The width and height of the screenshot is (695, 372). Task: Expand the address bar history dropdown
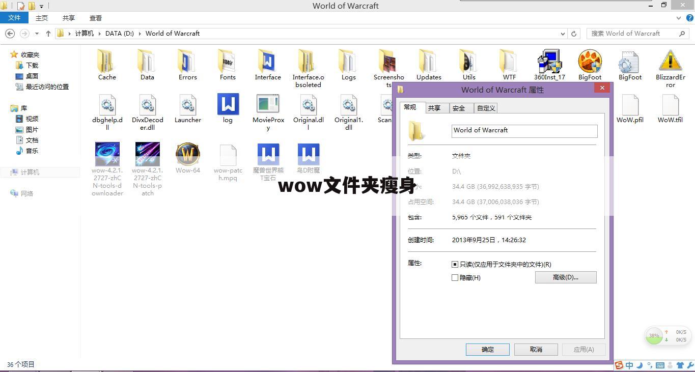coord(563,34)
